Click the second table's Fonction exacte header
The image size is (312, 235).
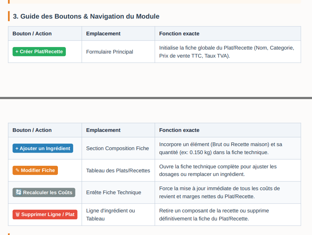click(x=179, y=130)
